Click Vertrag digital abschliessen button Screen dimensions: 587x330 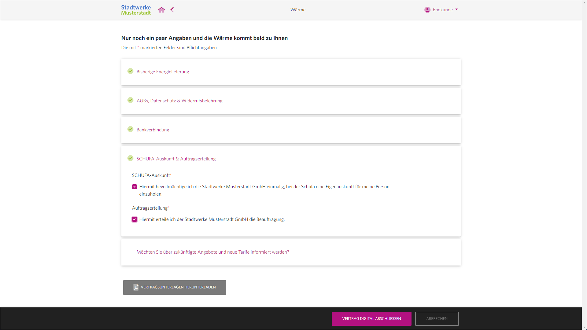[371, 319]
